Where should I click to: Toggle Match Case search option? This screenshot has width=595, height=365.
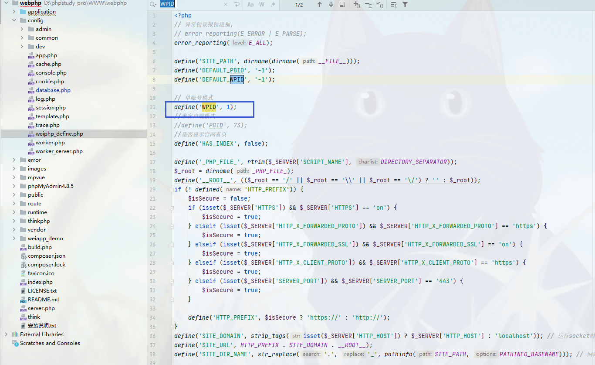pos(250,4)
